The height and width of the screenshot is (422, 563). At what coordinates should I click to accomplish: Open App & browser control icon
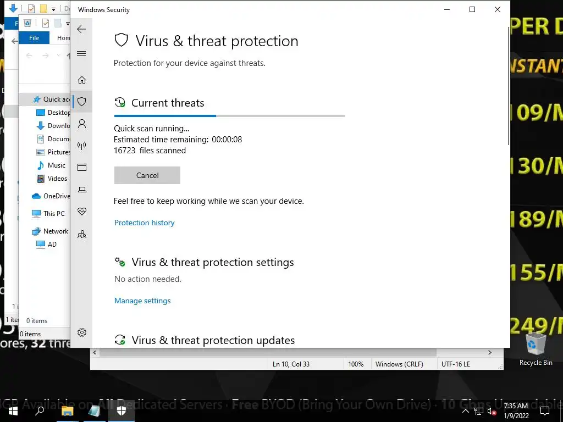(x=82, y=168)
